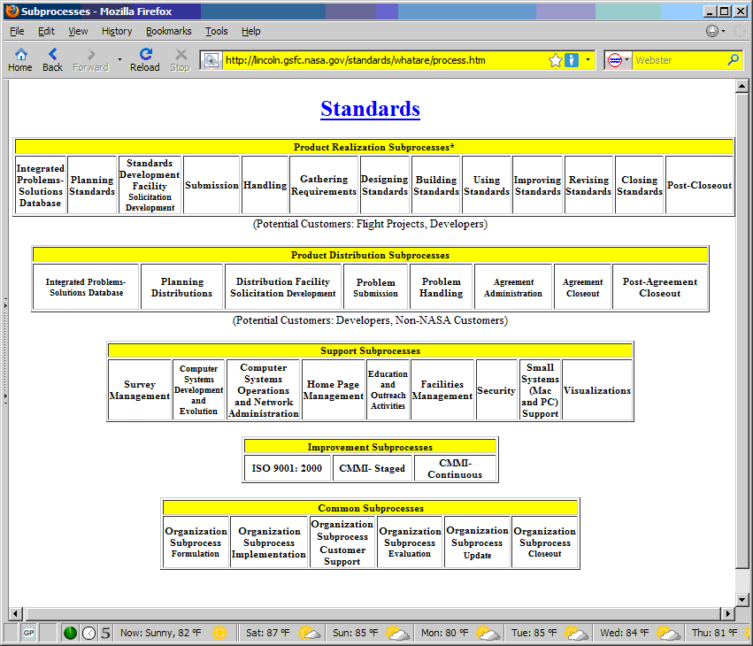Bookmark this page with the star
753x646 pixels.
pyautogui.click(x=555, y=60)
